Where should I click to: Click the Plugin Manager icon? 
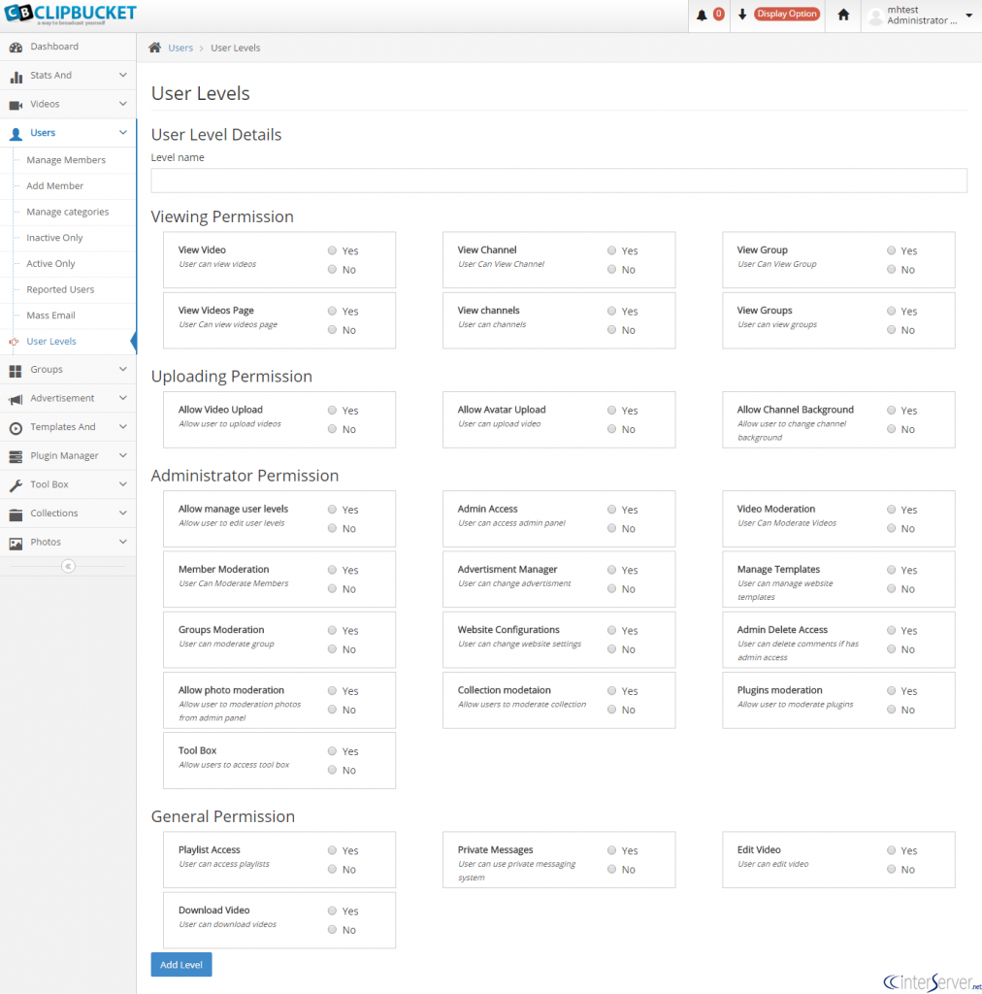click(16, 456)
